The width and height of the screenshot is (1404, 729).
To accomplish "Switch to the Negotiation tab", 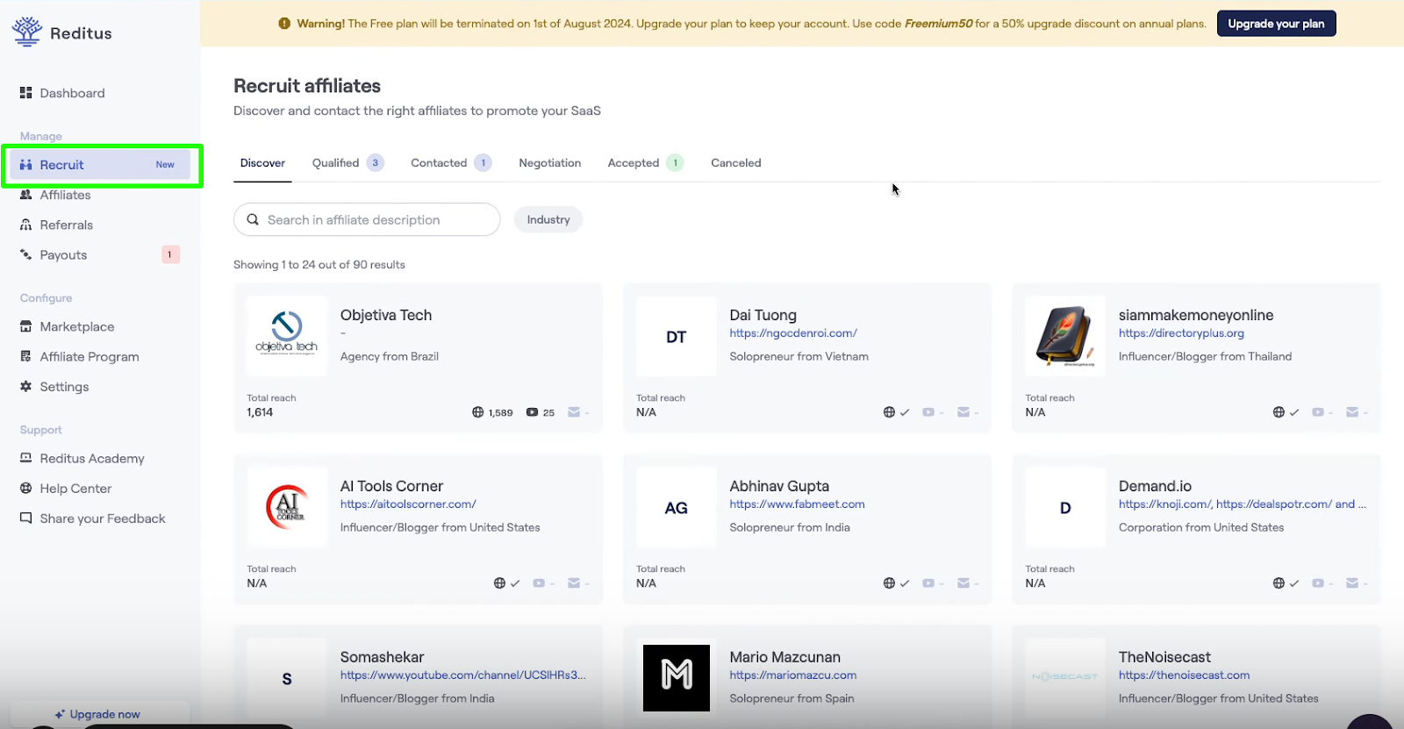I will pyautogui.click(x=550, y=163).
